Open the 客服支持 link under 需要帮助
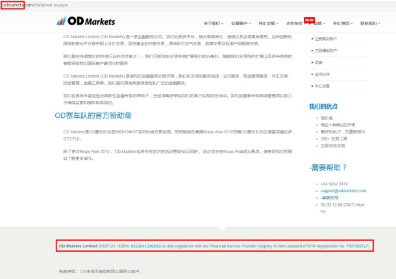396x279 pixels. 329,198
